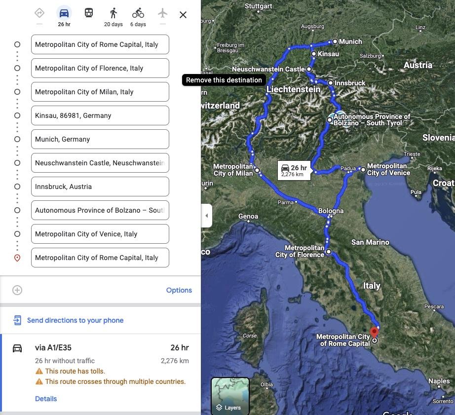Image resolution: width=455 pixels, height=415 pixels.
Task: Switch to transit travel mode
Action: (x=89, y=13)
